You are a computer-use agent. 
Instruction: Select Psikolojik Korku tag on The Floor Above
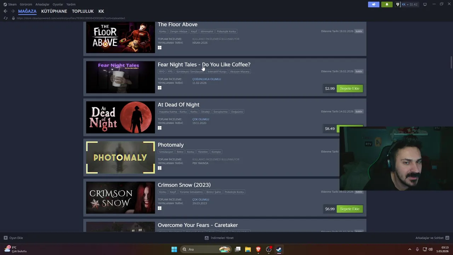pos(226,32)
